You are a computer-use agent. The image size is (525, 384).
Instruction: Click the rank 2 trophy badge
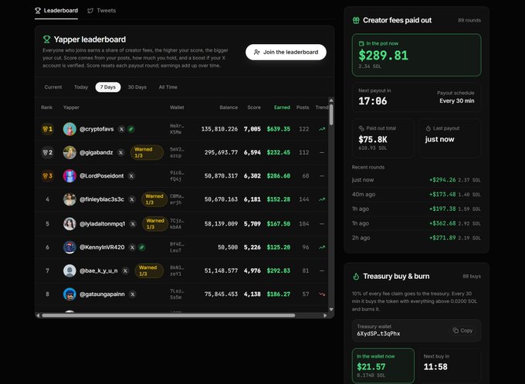pos(48,152)
